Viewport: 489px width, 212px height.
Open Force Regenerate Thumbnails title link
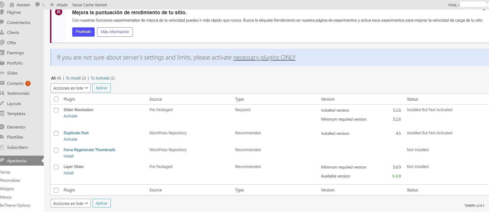(89, 150)
